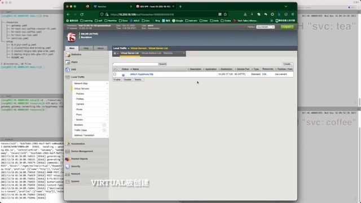Select the Statistics submenu tab
This screenshot has width=361, height=203.
168,53
